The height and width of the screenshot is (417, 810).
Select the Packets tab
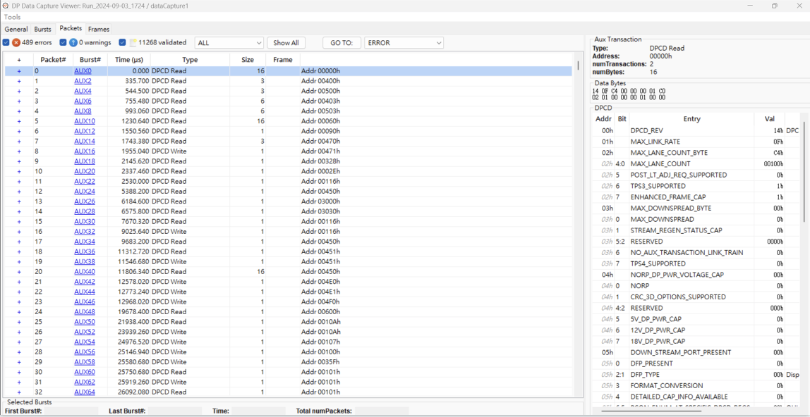tap(71, 28)
